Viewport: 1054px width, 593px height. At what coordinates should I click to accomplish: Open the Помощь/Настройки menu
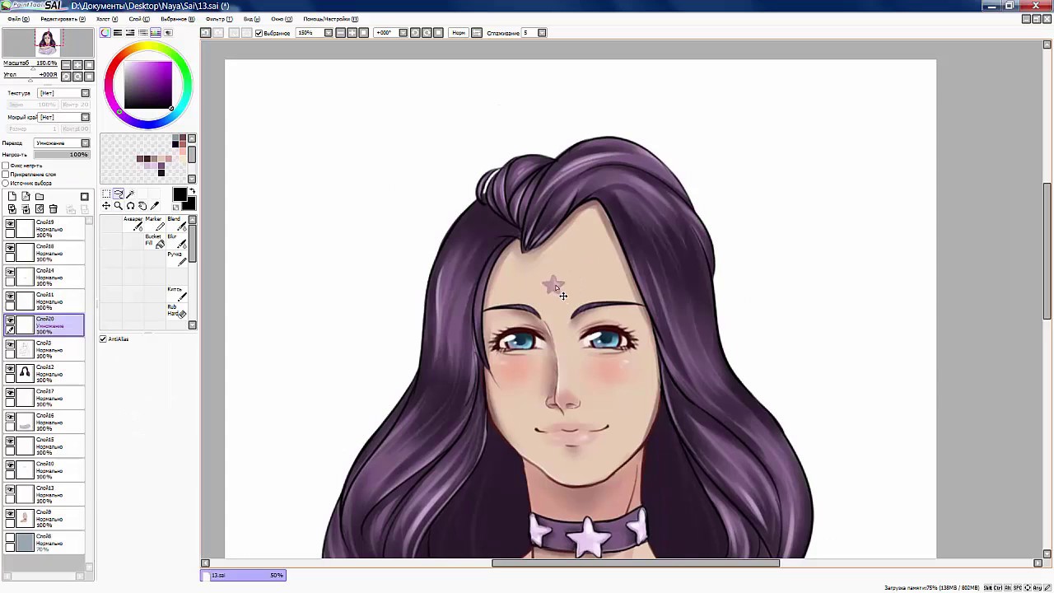[330, 19]
